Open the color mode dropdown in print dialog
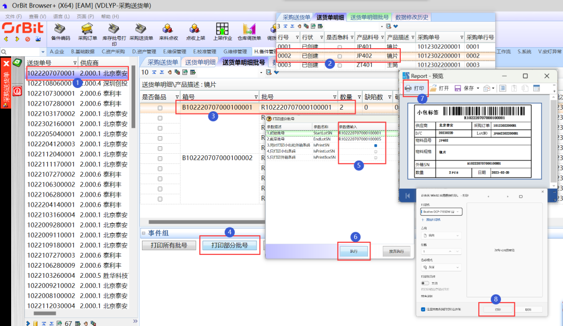The height and width of the screenshot is (326, 563). coord(441,268)
